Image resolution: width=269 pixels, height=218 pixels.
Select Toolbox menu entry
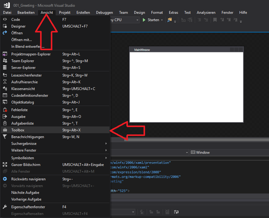[x=55, y=130]
